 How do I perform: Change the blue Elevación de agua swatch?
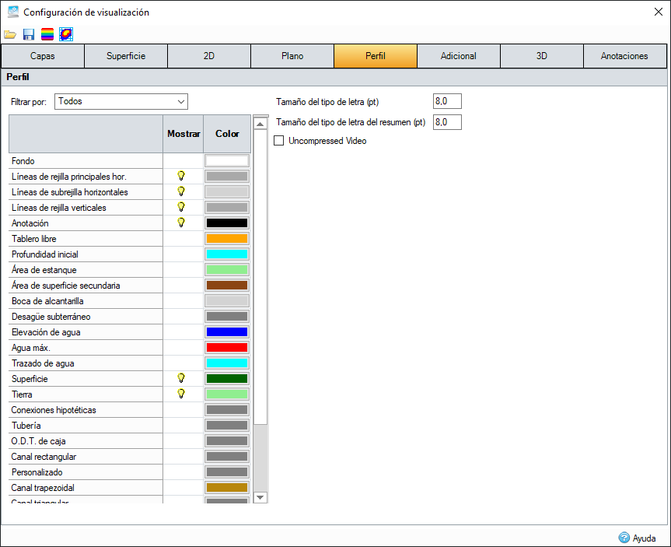click(x=227, y=332)
